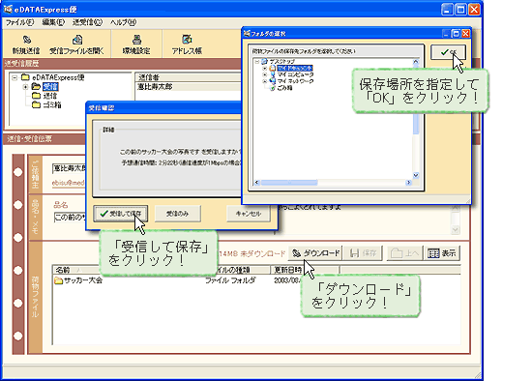Click the デスクトップ icon in folder dialog
This screenshot has height=381, width=532.
(265, 62)
